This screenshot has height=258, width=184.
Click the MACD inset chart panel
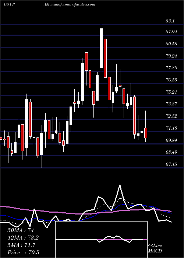[x=101, y=240]
